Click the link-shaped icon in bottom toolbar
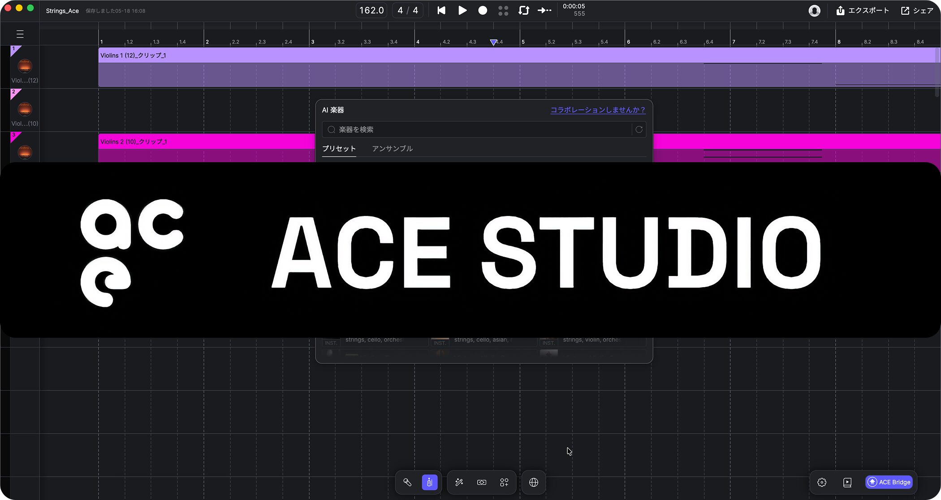The image size is (941, 500). click(x=482, y=483)
